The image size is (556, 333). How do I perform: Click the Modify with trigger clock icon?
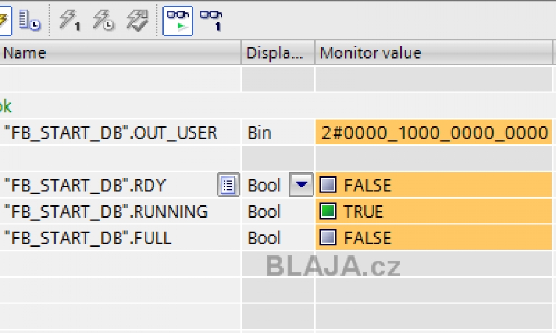[x=103, y=20]
